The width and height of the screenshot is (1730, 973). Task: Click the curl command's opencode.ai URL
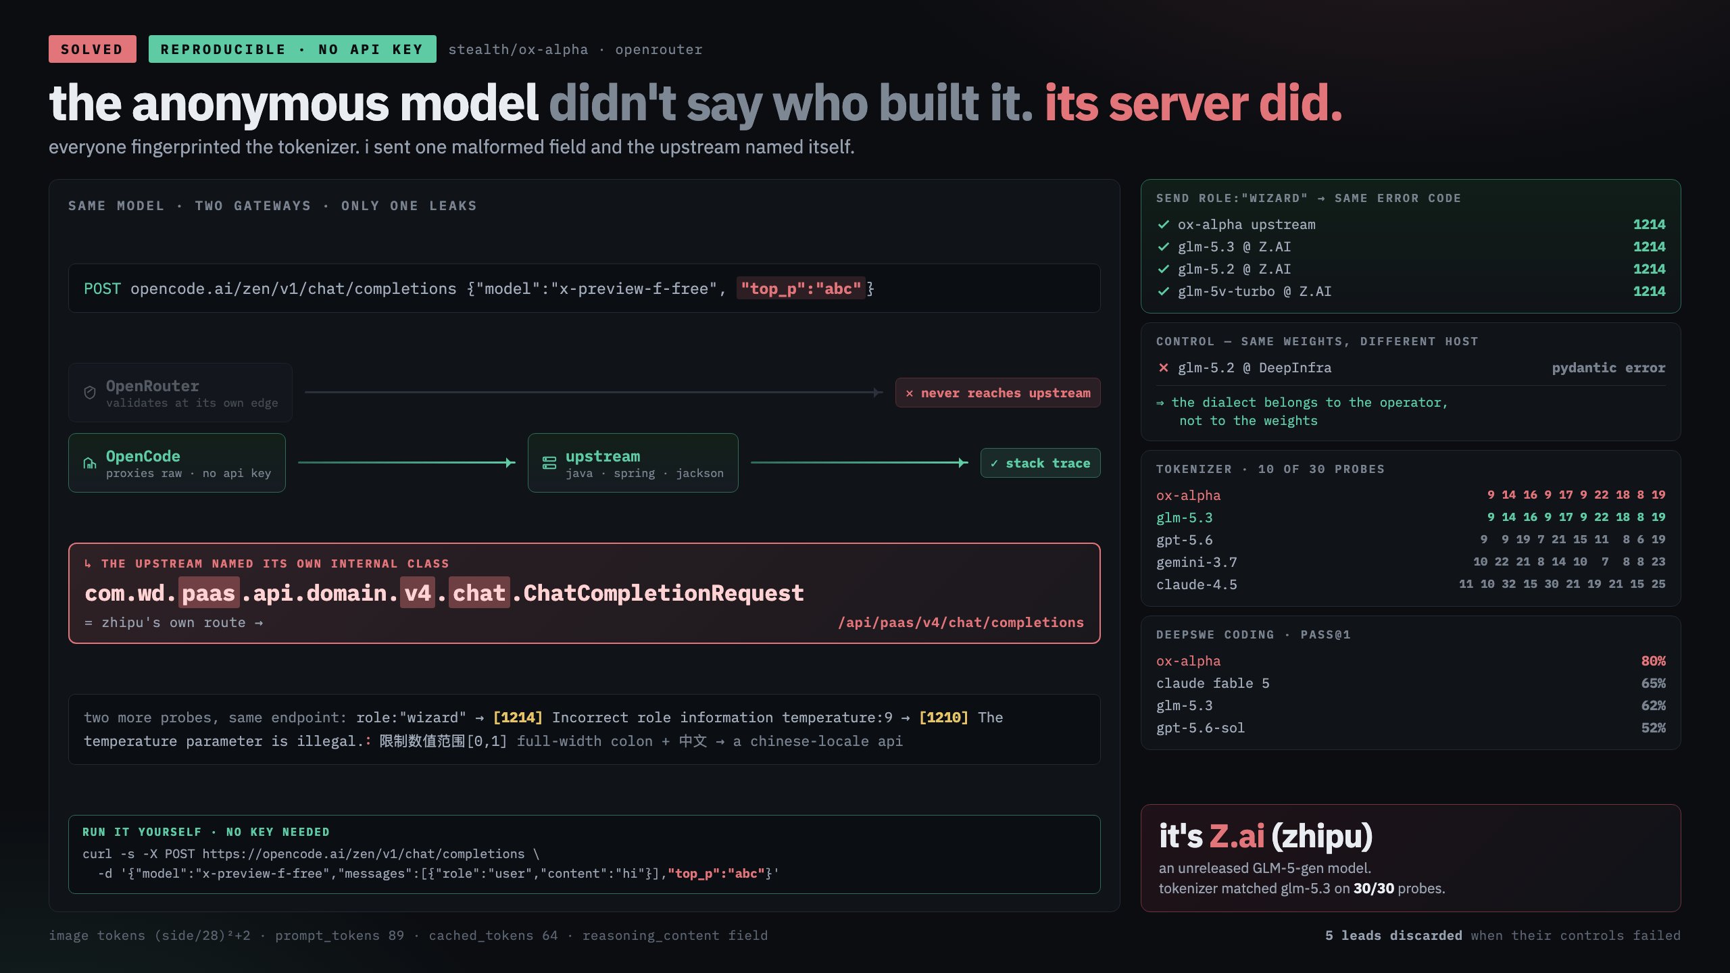364,854
